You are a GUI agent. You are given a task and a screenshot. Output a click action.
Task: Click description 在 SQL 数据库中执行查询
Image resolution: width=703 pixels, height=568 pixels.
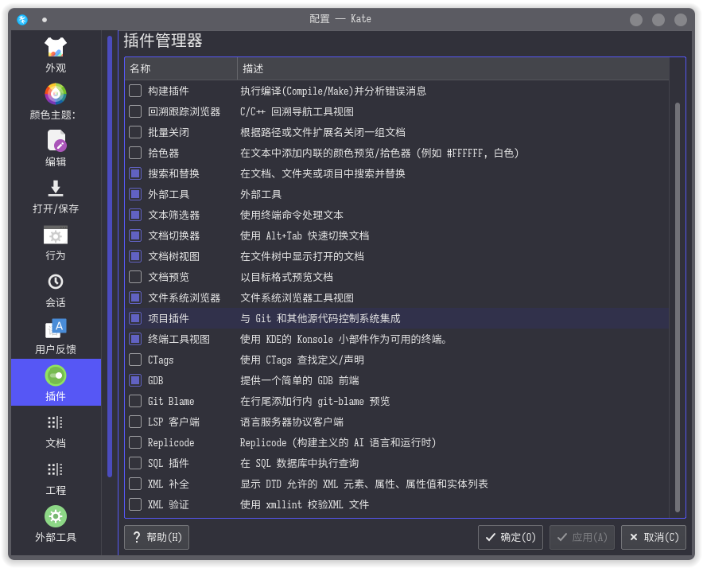point(300,463)
